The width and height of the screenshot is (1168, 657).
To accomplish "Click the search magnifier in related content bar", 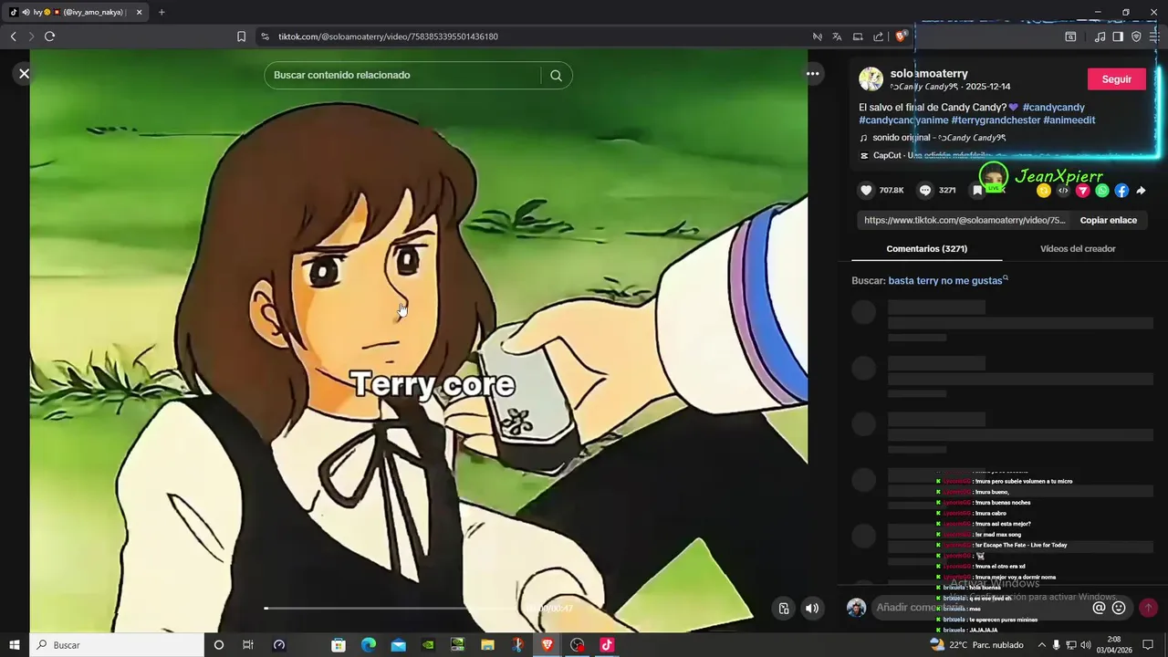I will click(x=556, y=76).
